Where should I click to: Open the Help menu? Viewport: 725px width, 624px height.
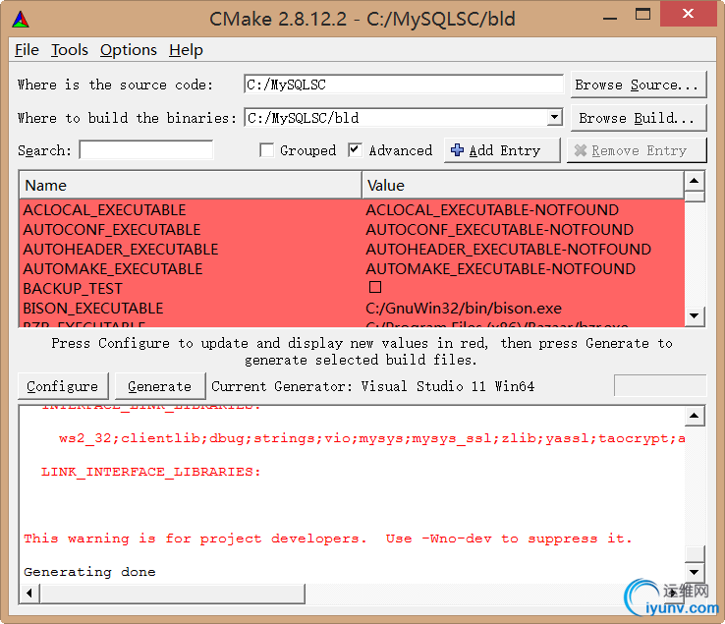coord(186,50)
